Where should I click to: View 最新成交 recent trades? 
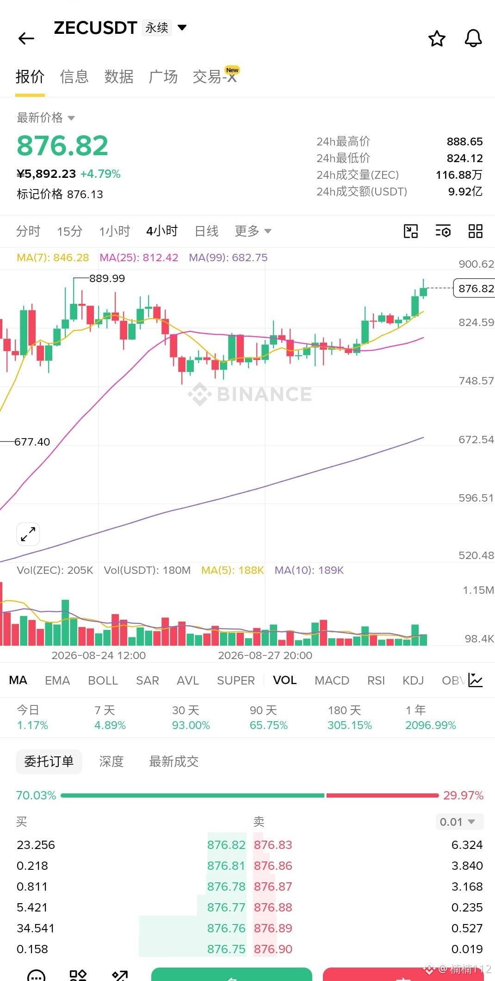(x=174, y=761)
